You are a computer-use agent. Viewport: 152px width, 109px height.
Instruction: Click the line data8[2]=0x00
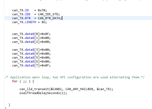coord(31,42)
